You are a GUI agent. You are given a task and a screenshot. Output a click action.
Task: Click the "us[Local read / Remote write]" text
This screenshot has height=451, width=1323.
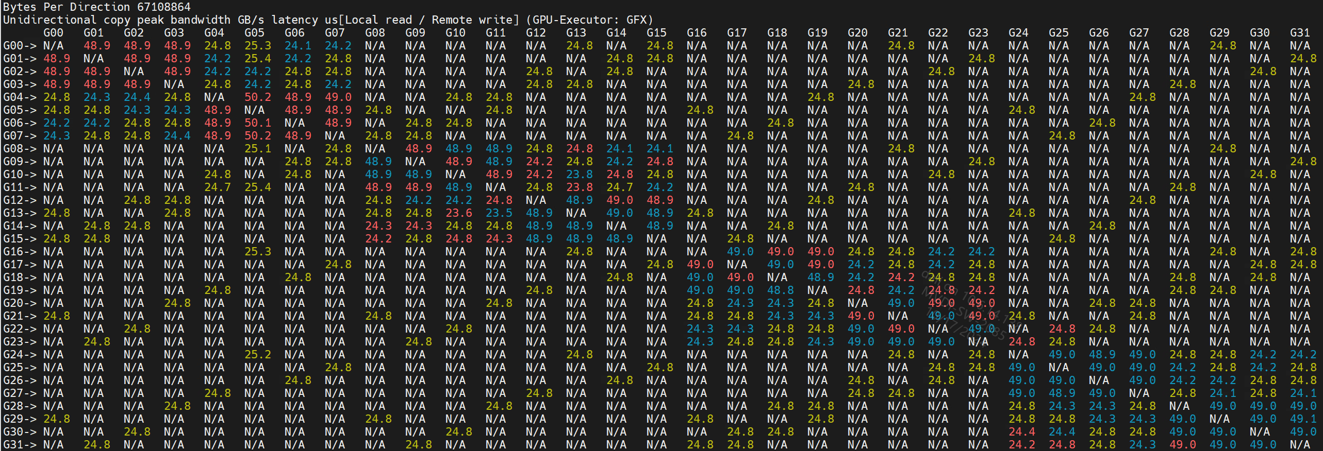[422, 20]
